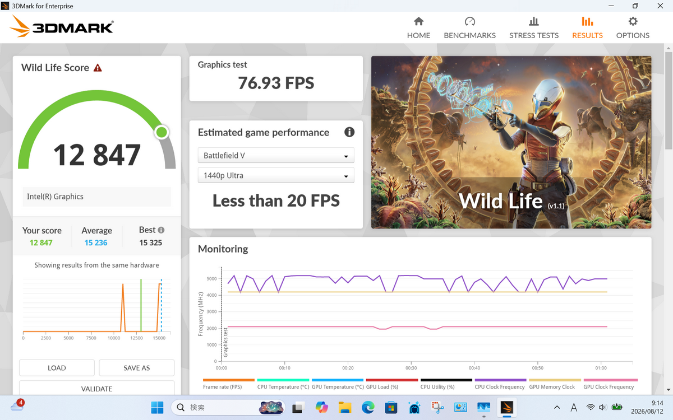Viewport: 673px width, 420px height.
Task: Switch to STRESS TESTS tab
Action: pos(534,28)
